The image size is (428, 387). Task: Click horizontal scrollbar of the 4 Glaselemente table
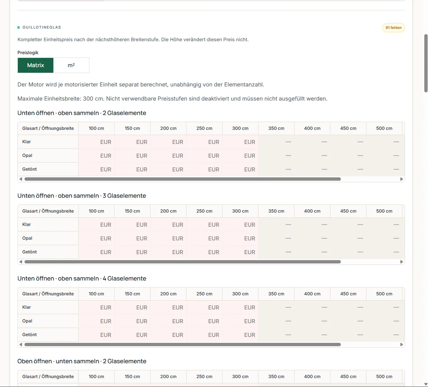pos(182,345)
